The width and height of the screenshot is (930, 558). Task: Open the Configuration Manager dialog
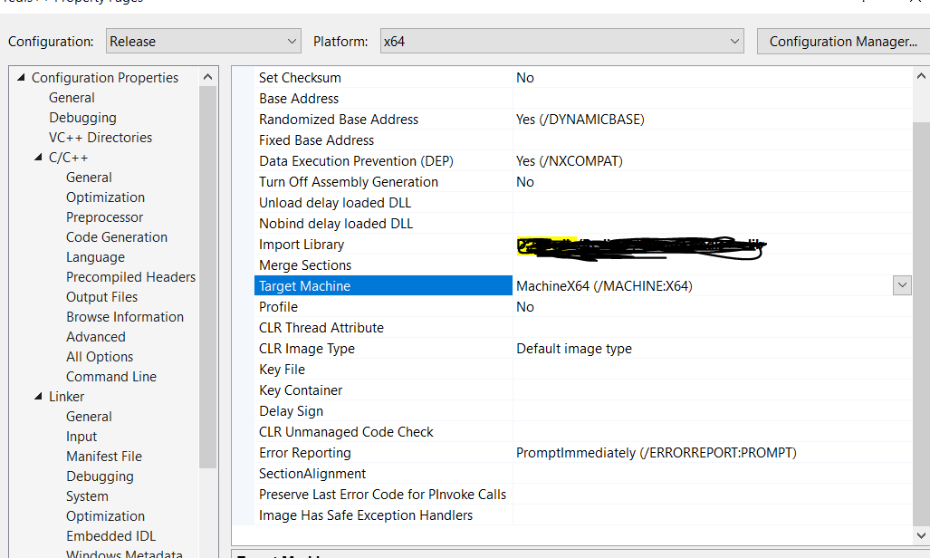pyautogui.click(x=842, y=40)
